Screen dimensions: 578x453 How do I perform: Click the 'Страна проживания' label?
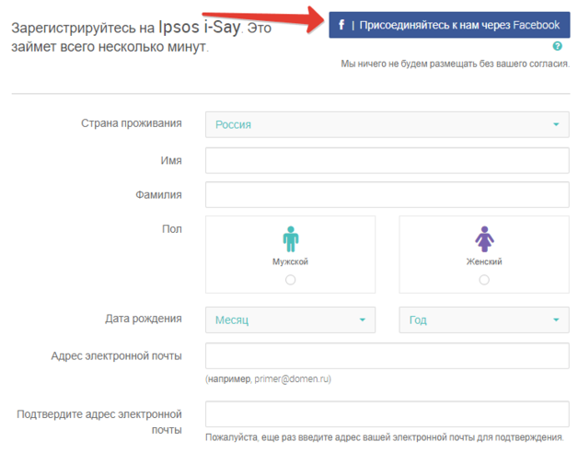point(132,123)
